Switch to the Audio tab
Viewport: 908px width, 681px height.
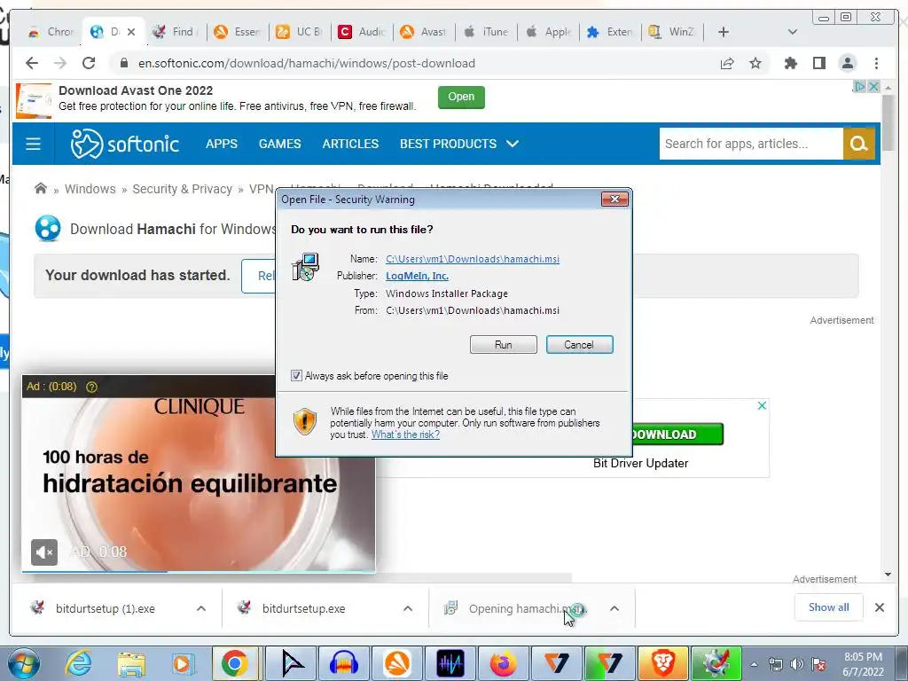(x=362, y=32)
